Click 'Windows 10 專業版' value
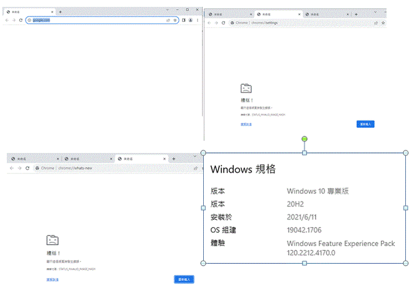 click(318, 191)
